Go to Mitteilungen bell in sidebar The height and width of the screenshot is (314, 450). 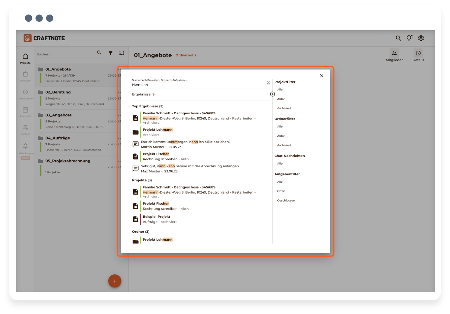(25, 148)
